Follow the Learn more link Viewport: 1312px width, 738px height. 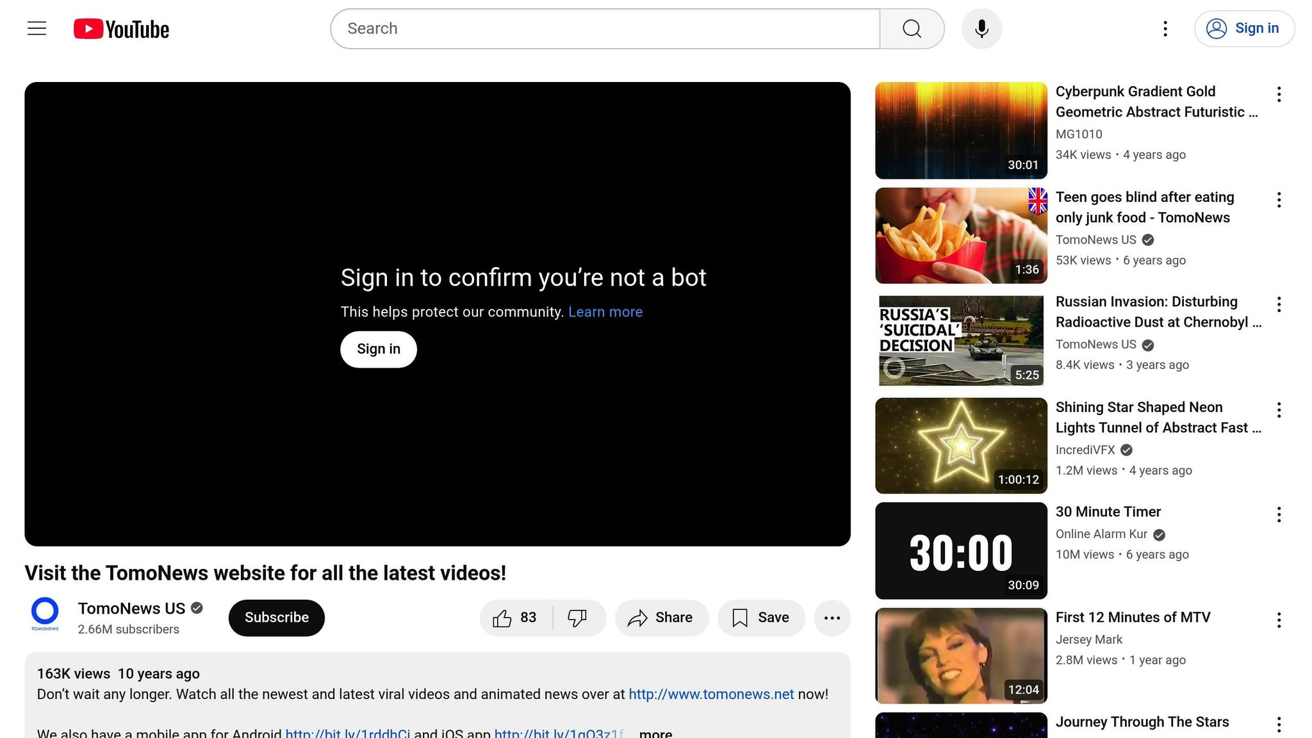pos(605,312)
